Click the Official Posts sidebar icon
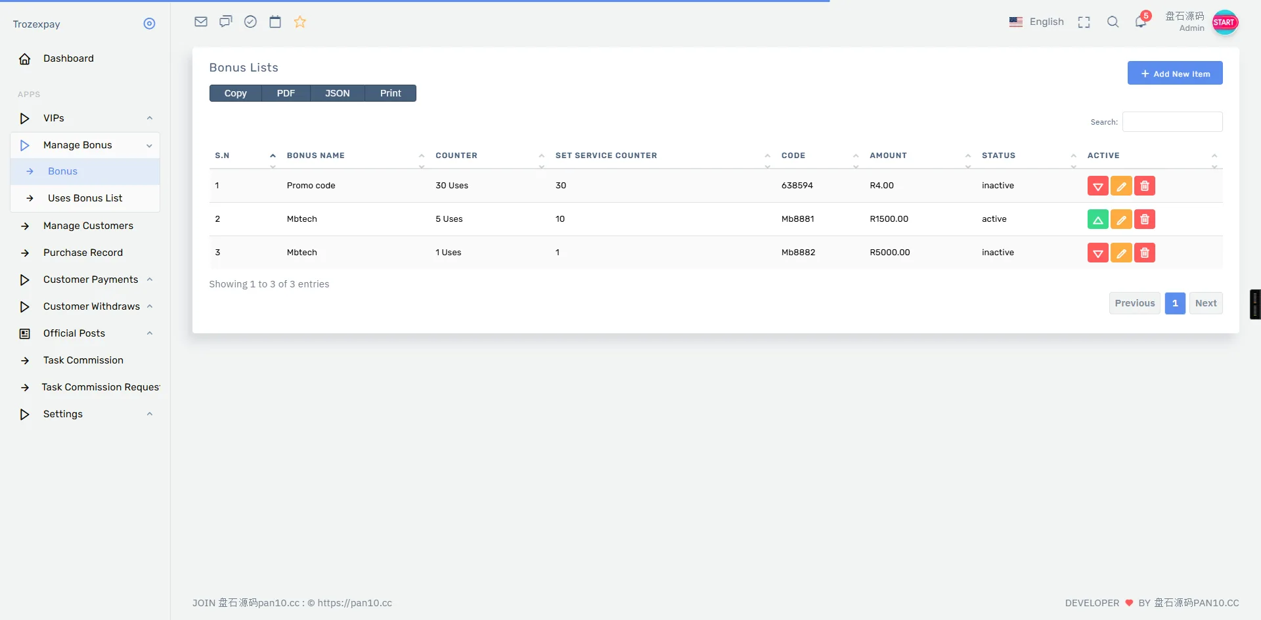Image resolution: width=1261 pixels, height=620 pixels. coord(25,334)
